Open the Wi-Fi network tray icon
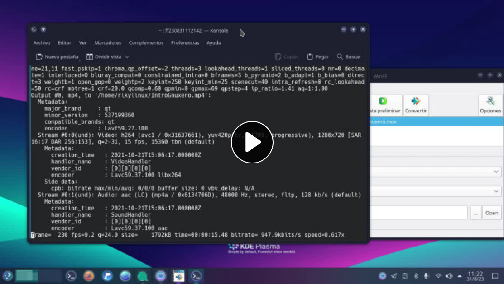The height and width of the screenshot is (284, 504). [x=438, y=276]
